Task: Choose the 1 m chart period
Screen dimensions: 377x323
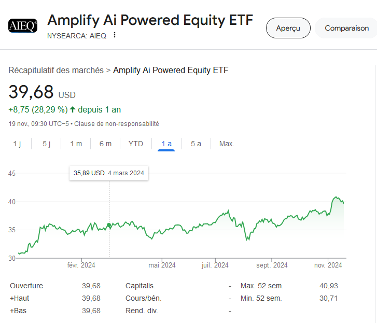Action: tap(76, 144)
